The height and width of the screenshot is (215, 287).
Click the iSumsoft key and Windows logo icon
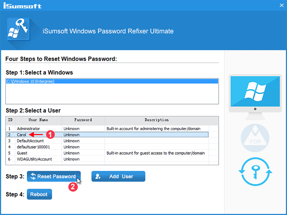coord(19,29)
